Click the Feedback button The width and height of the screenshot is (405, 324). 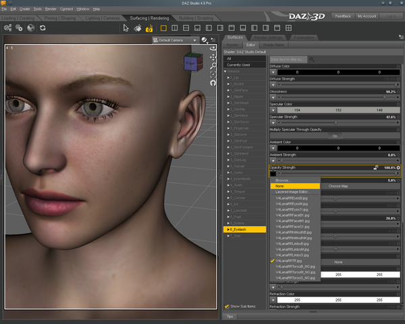coord(342,16)
